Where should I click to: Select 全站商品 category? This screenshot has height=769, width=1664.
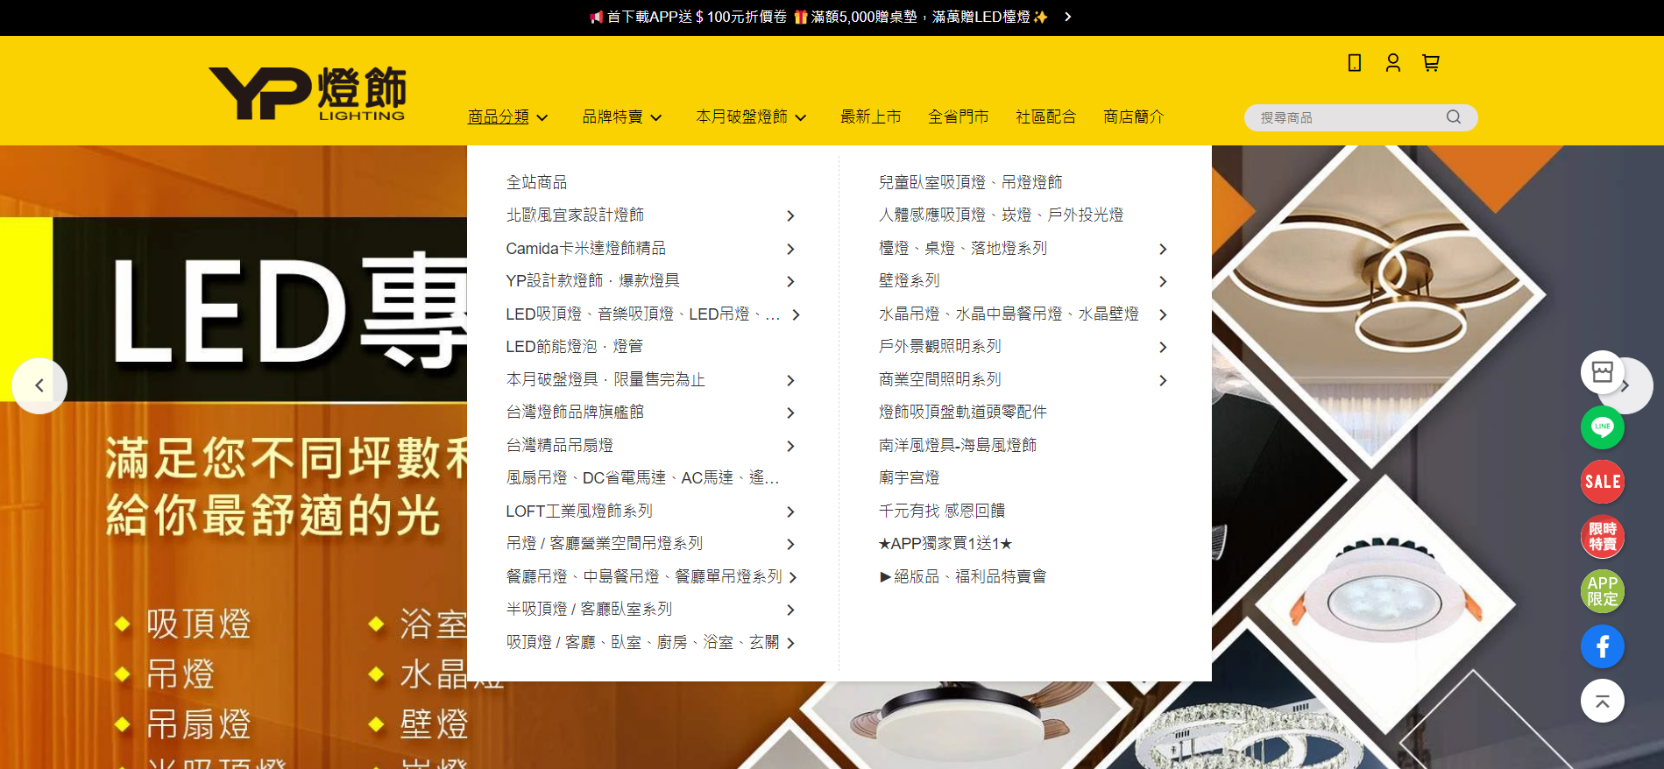coord(537,182)
